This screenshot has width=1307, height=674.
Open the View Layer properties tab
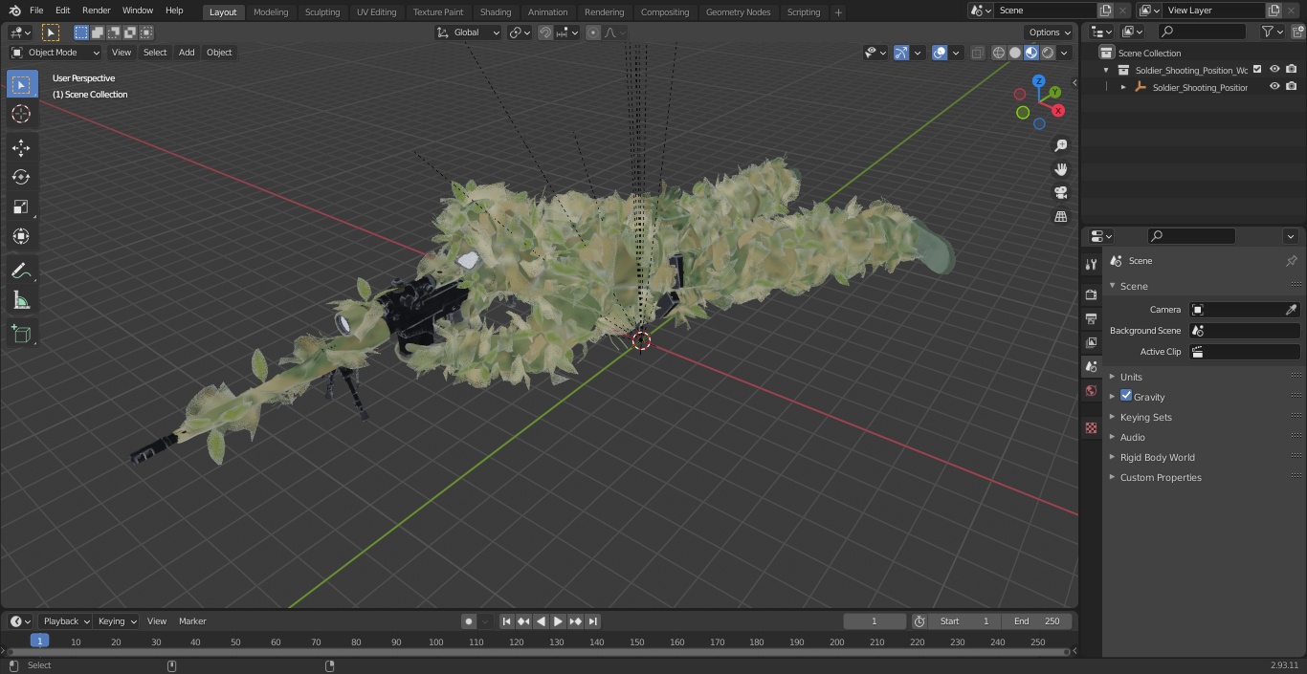pos(1091,342)
